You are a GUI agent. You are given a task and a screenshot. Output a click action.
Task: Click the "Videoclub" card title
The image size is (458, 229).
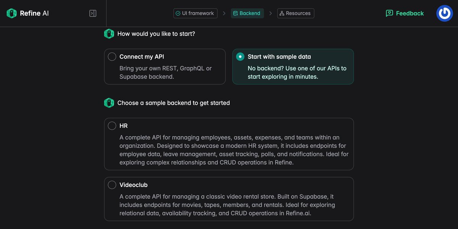pos(134,185)
